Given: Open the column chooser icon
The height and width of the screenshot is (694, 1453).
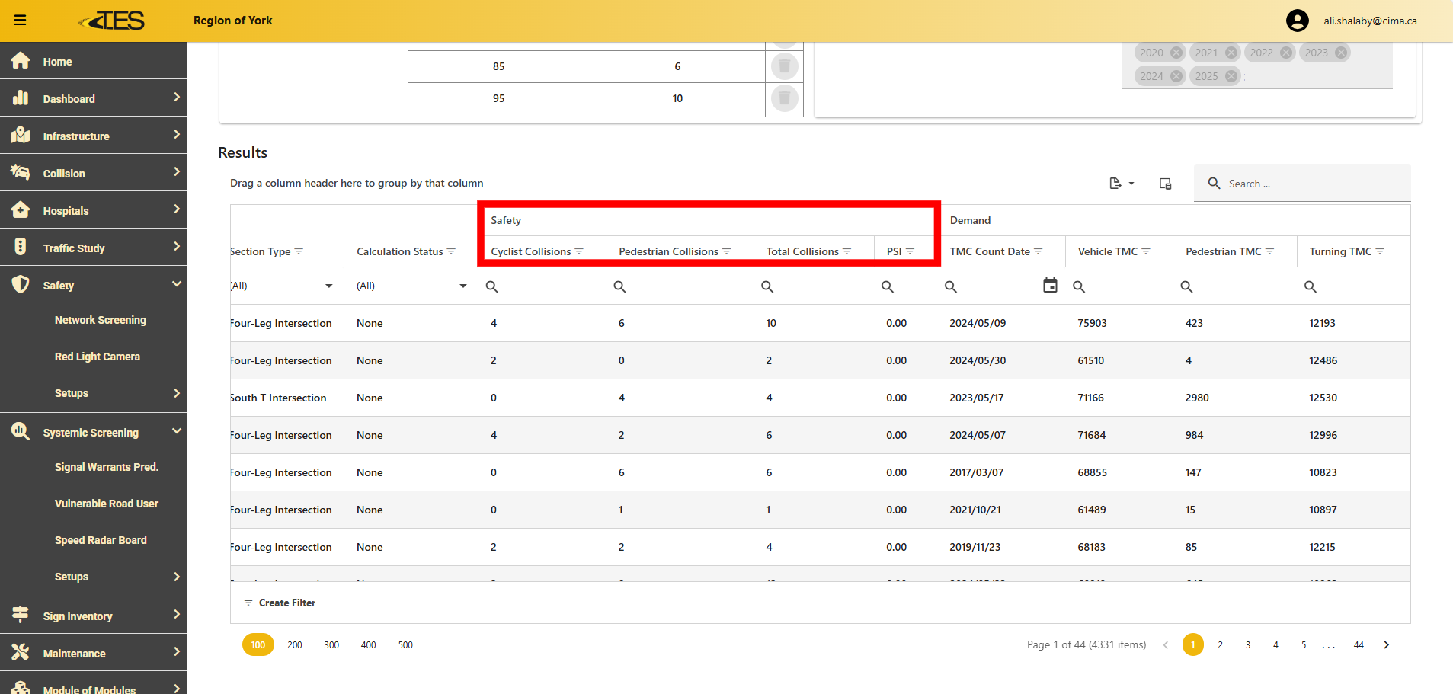Looking at the screenshot, I should 1165,184.
